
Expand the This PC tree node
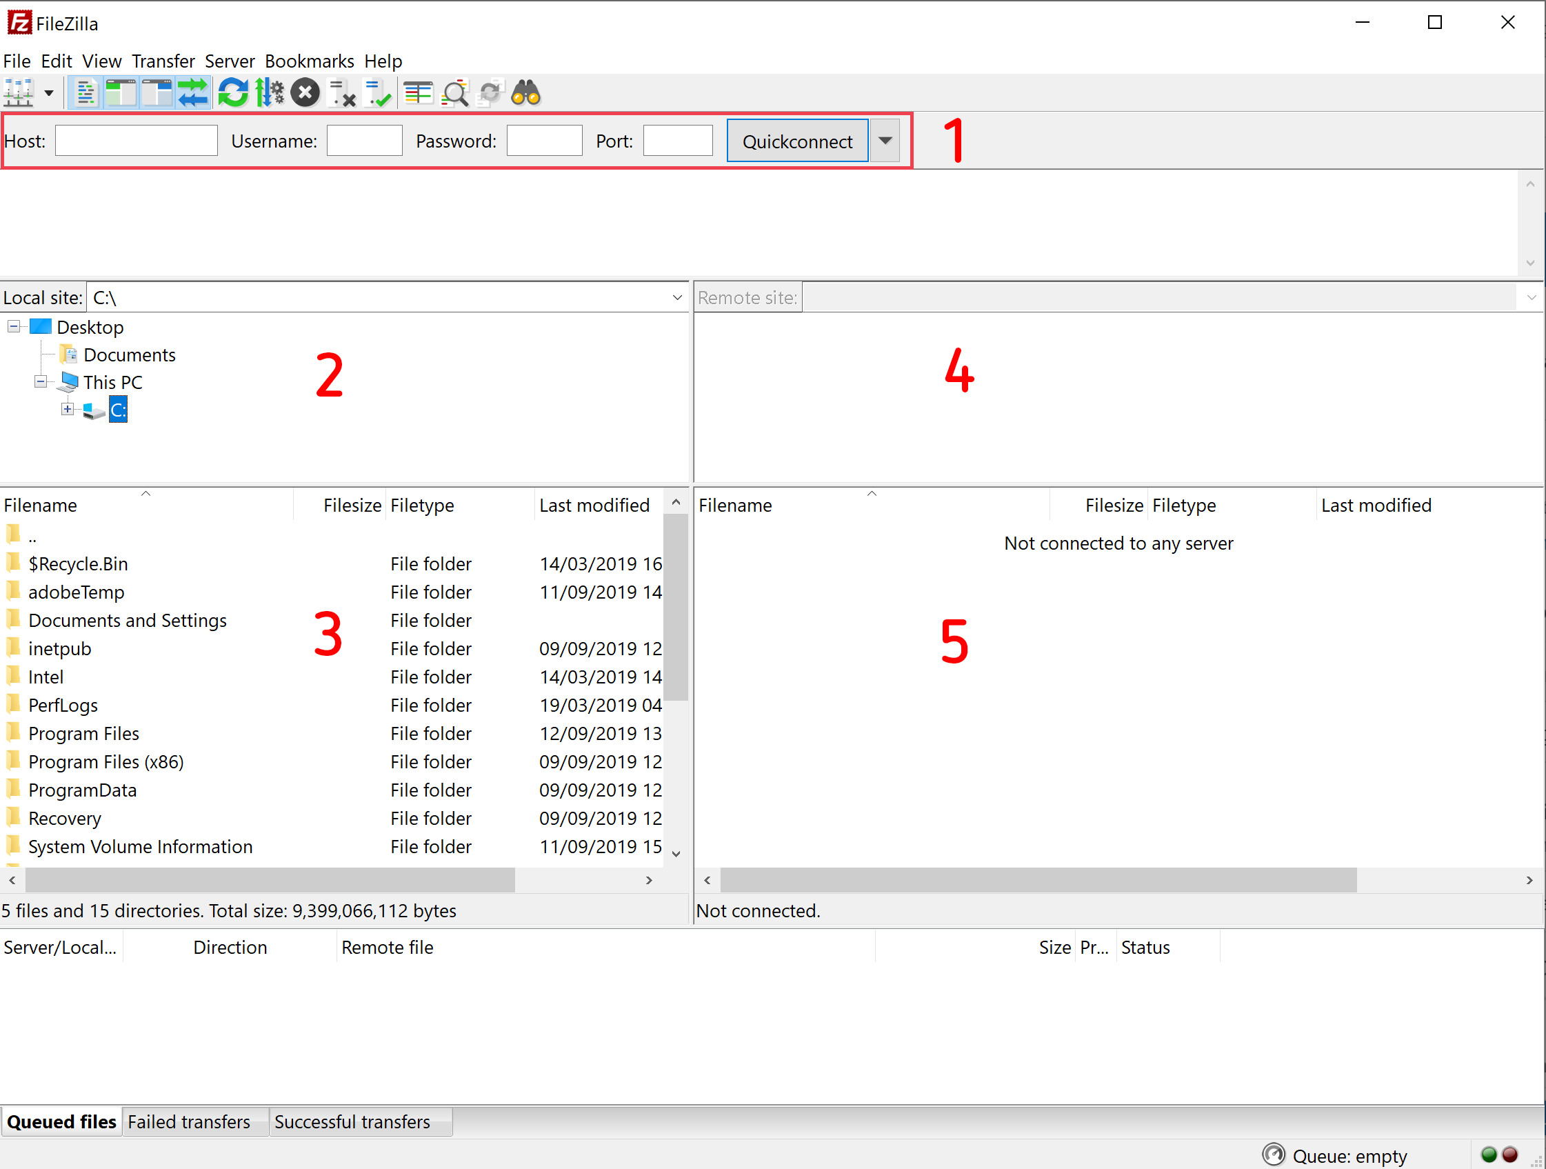click(38, 382)
